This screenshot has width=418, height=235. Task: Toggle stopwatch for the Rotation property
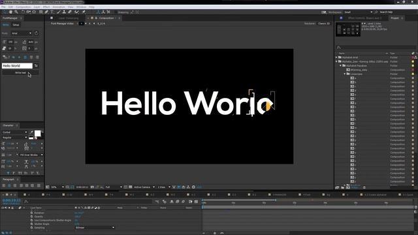(32, 213)
